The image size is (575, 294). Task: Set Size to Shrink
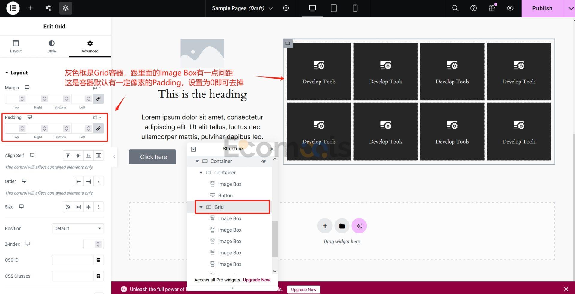click(88, 207)
